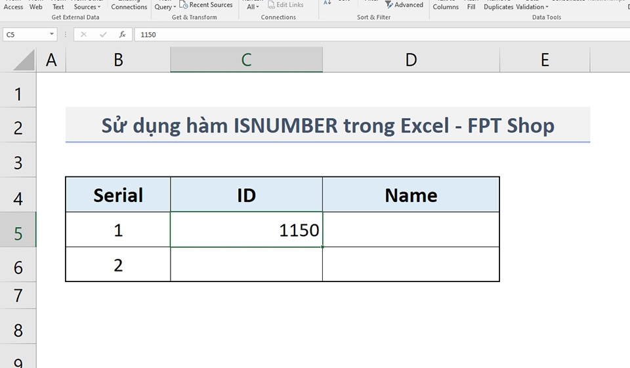Open the New Query dropdown
This screenshot has height=368, width=630.
pyautogui.click(x=165, y=7)
